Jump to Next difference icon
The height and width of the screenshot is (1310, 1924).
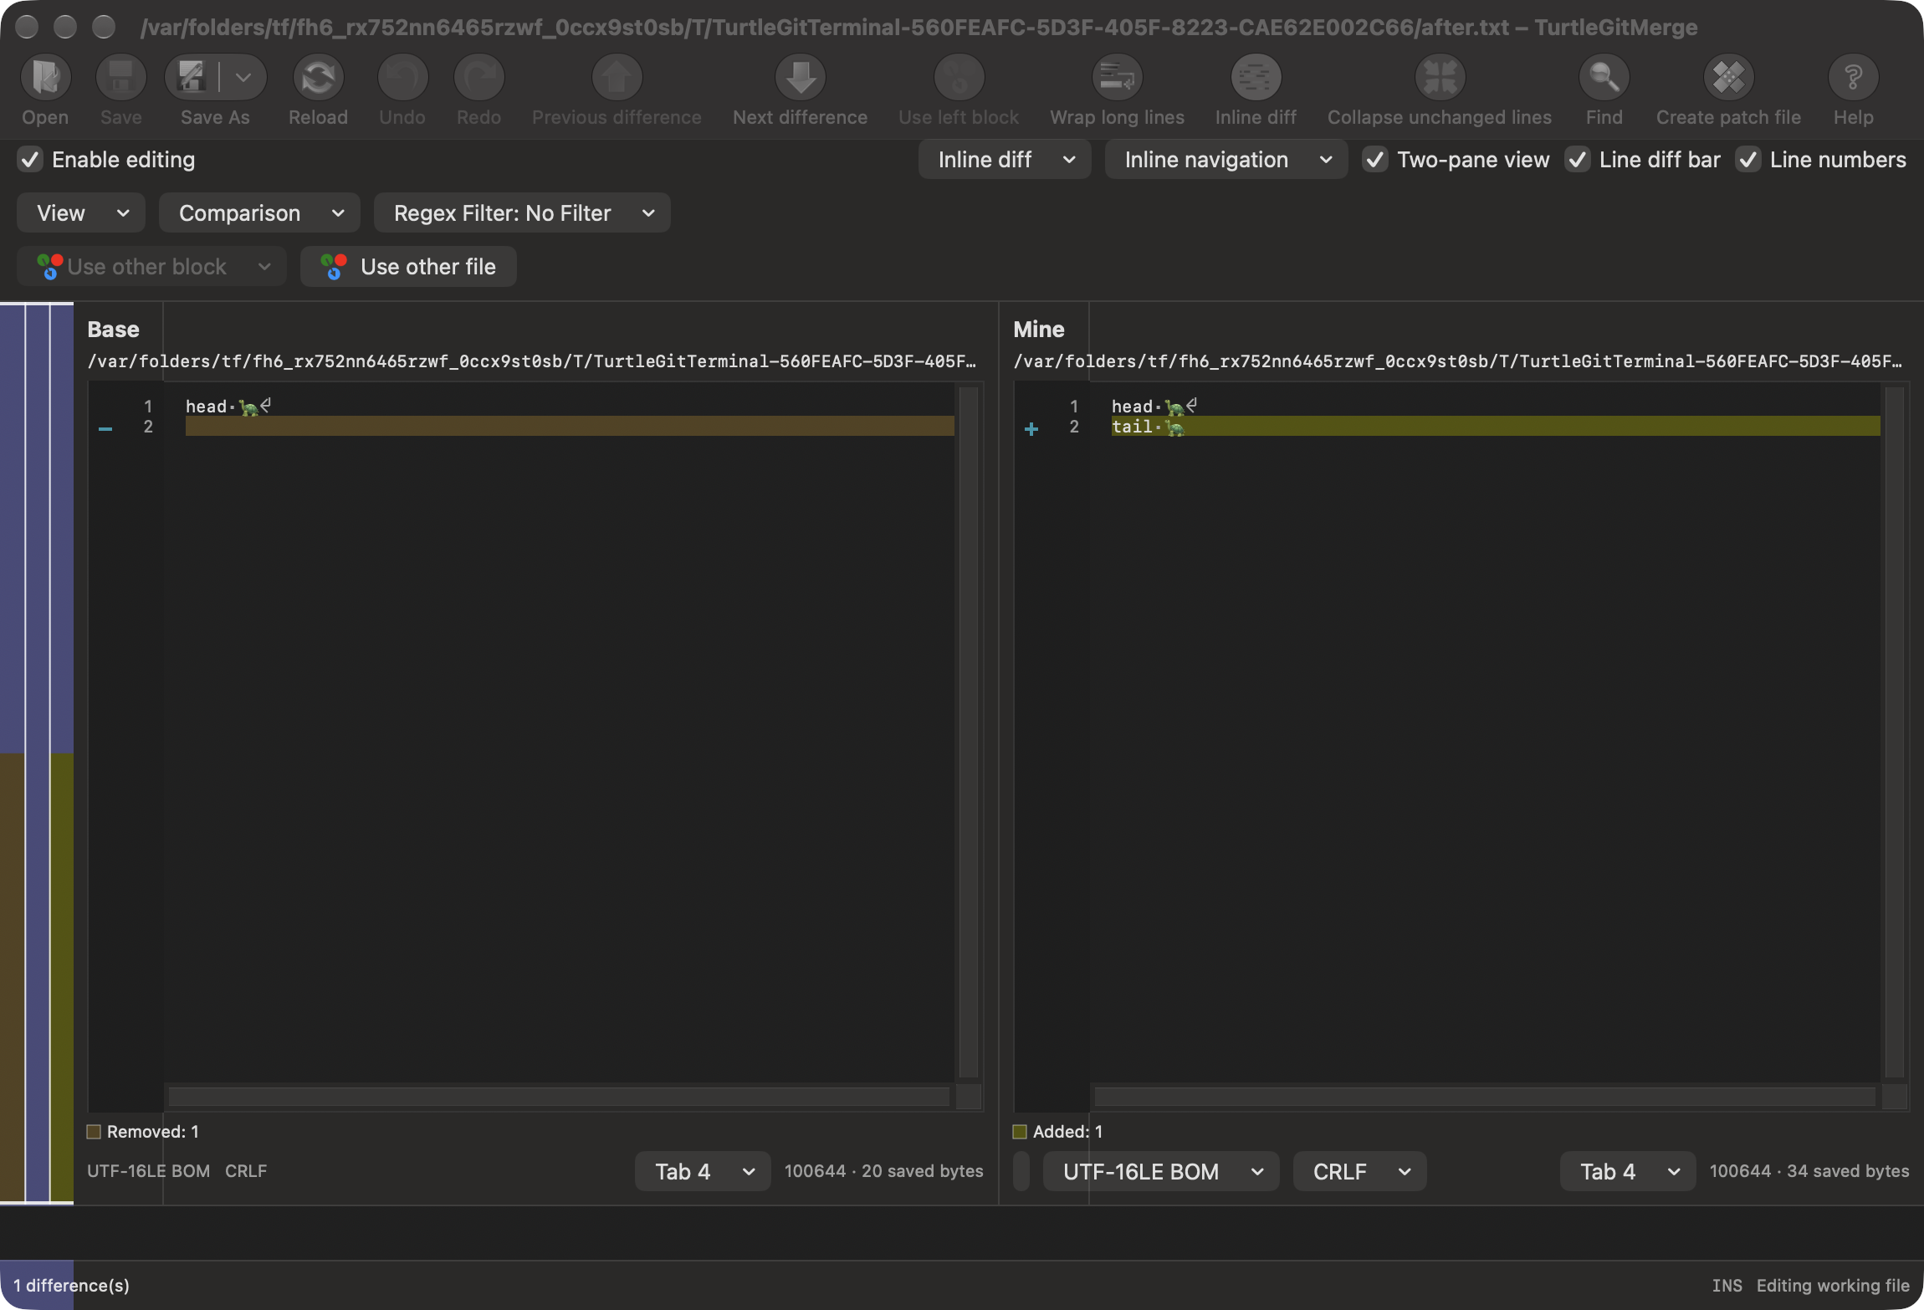point(800,79)
